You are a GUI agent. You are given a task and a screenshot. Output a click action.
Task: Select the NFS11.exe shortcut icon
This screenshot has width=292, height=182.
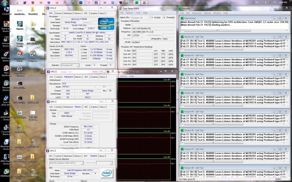6,53
